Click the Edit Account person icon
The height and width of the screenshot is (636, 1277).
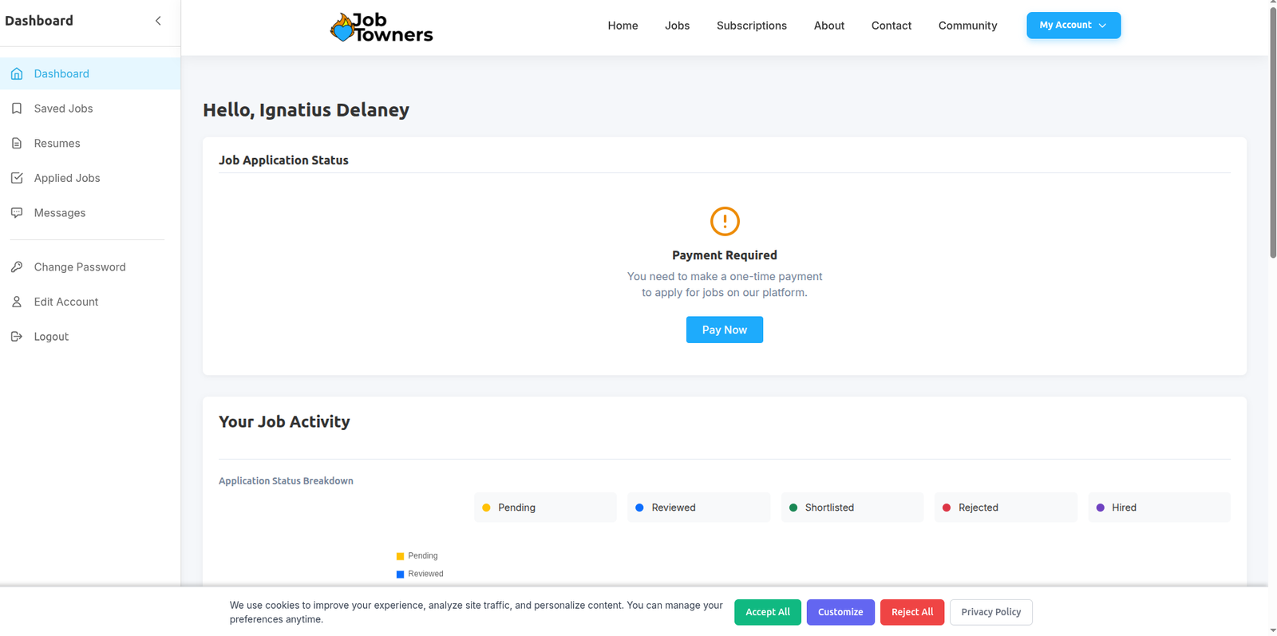17,302
